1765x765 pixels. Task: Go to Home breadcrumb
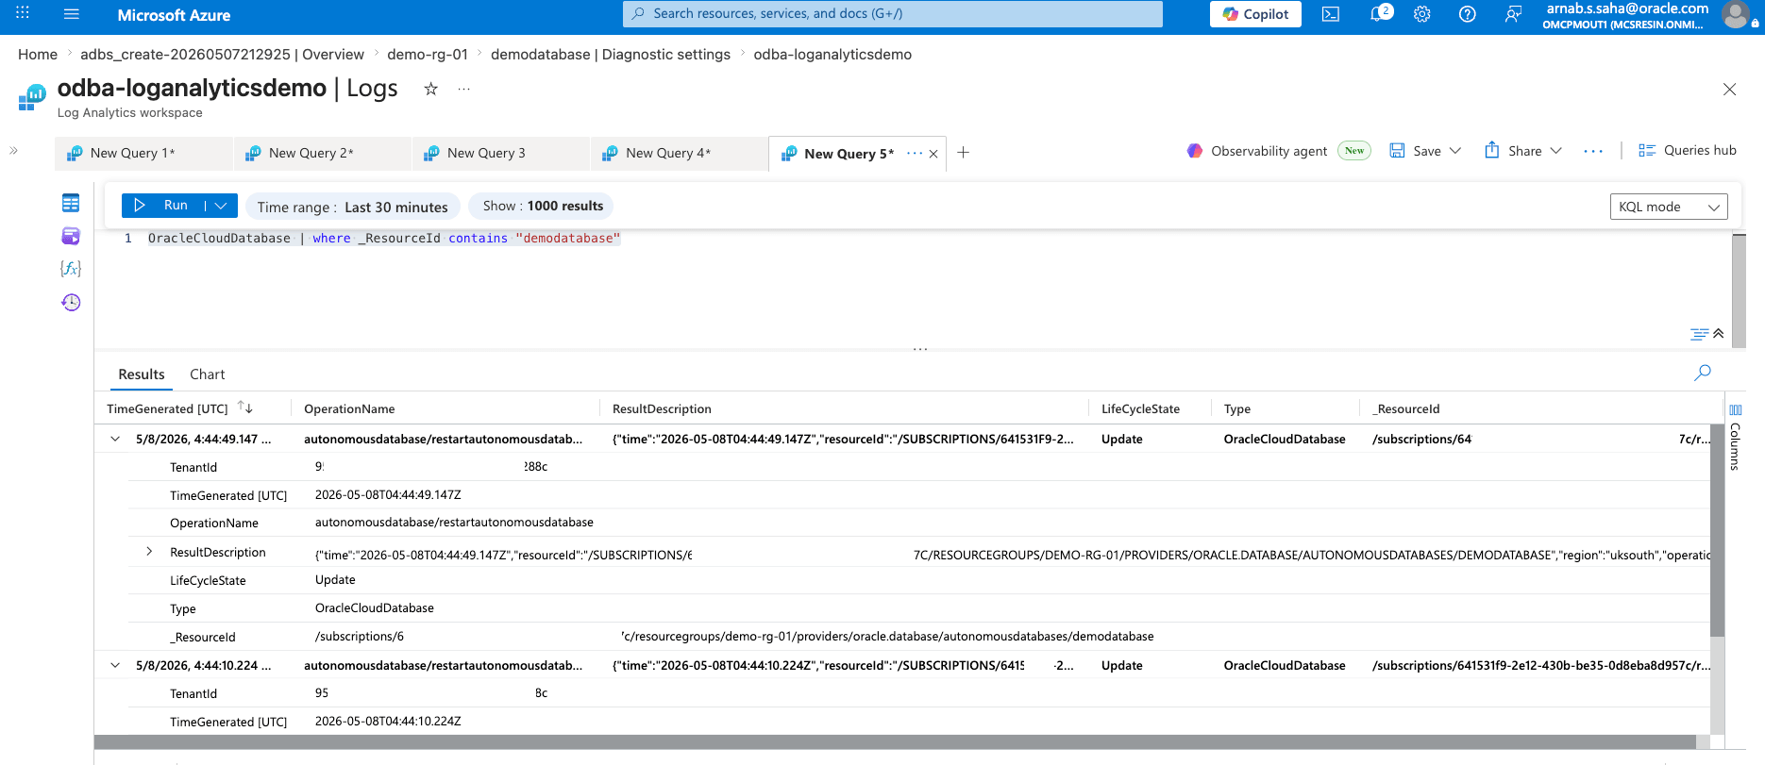pyautogui.click(x=38, y=55)
